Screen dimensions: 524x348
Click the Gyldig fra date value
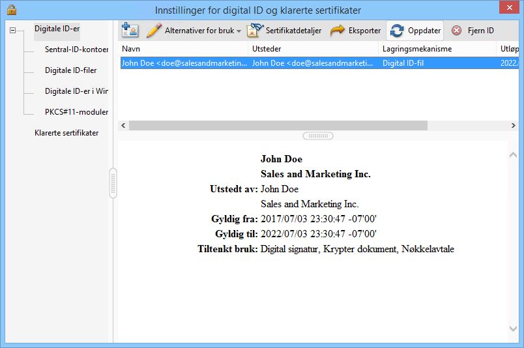click(319, 219)
